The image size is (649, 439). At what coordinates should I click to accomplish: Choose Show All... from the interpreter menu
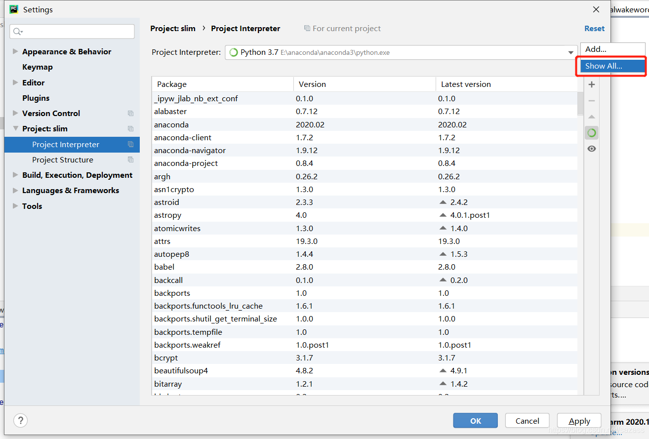click(613, 66)
